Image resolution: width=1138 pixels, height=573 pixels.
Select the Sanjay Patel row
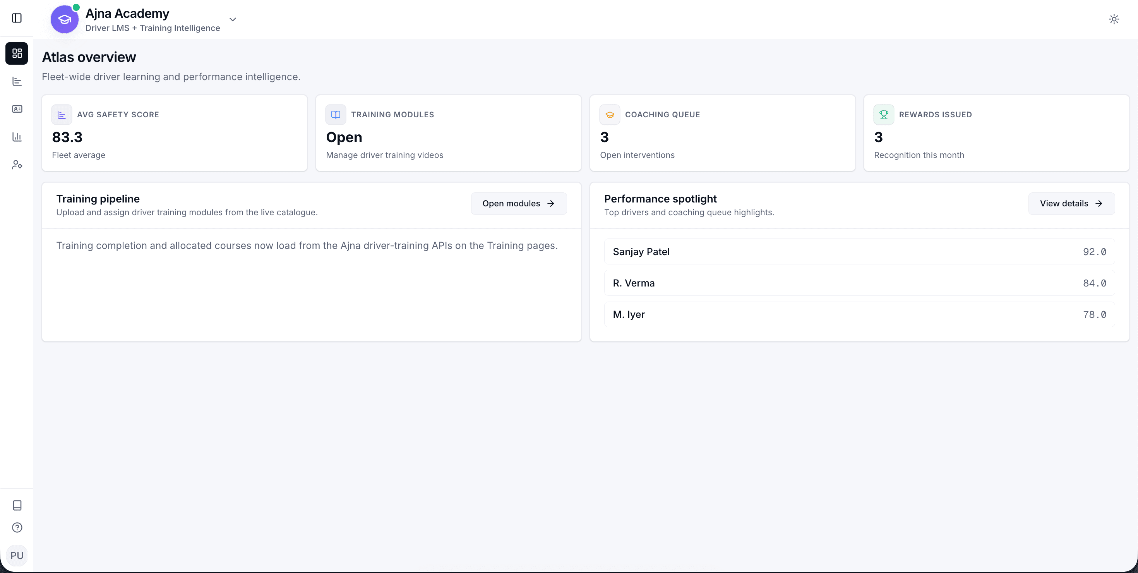pos(859,252)
